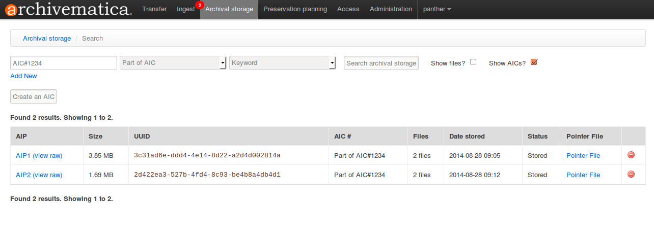
Task: Click the Add New link
Action: 23,76
